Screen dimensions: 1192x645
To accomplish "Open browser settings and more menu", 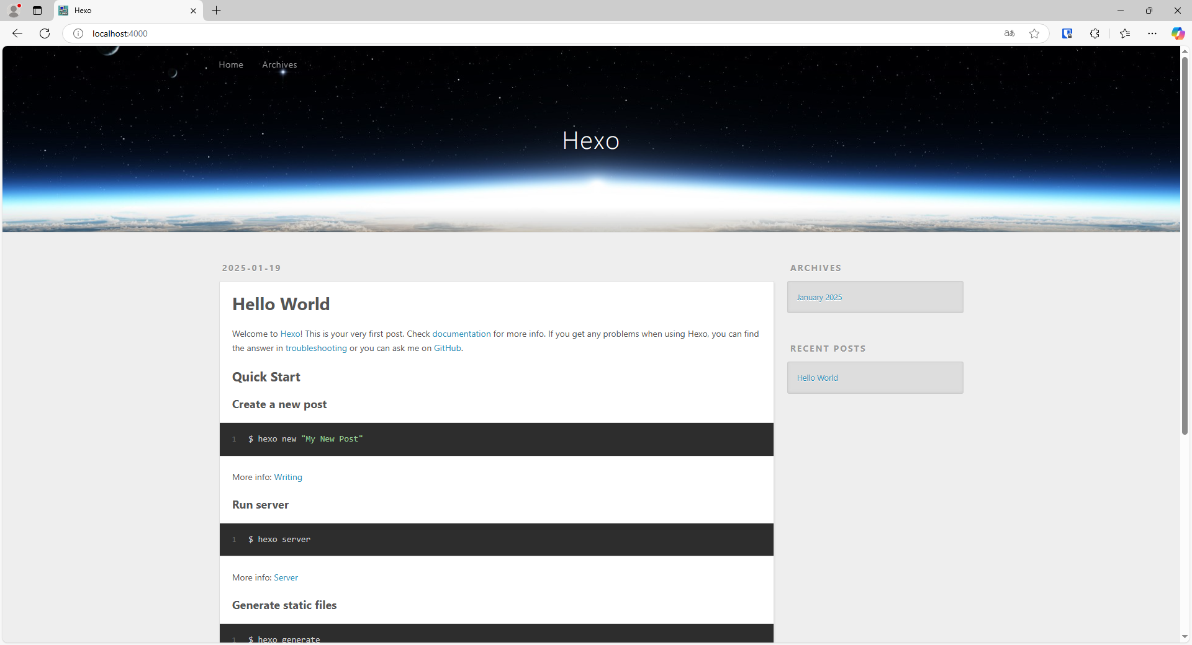I will 1152,33.
